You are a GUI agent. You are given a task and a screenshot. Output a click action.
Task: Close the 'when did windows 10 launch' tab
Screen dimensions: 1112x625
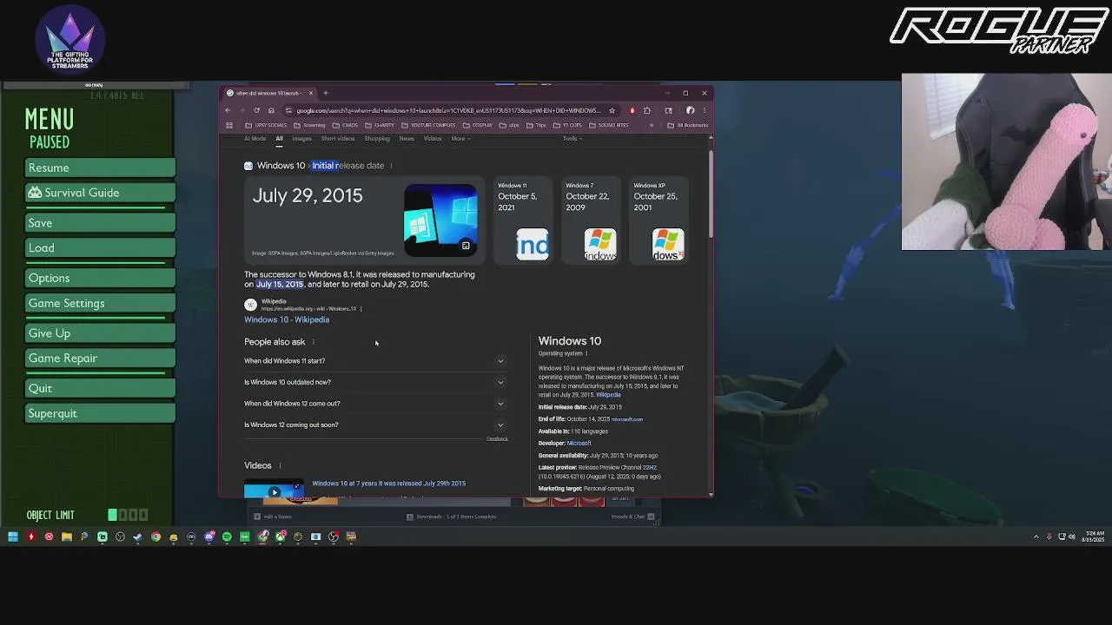click(311, 93)
